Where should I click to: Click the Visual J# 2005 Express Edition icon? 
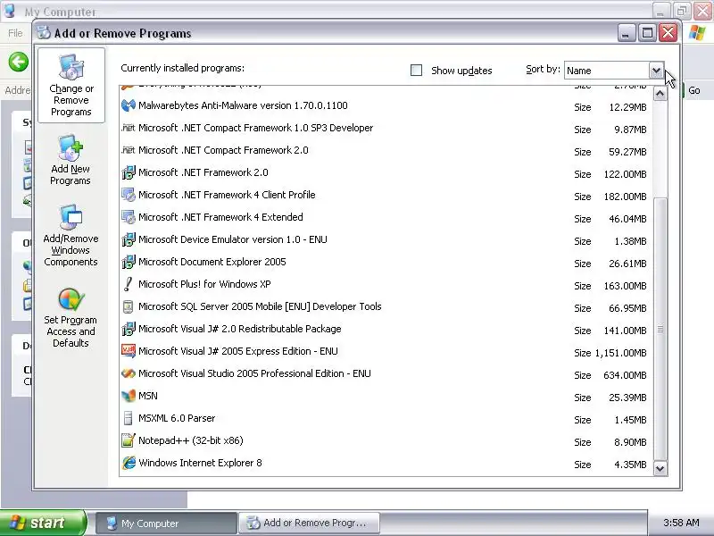129,351
